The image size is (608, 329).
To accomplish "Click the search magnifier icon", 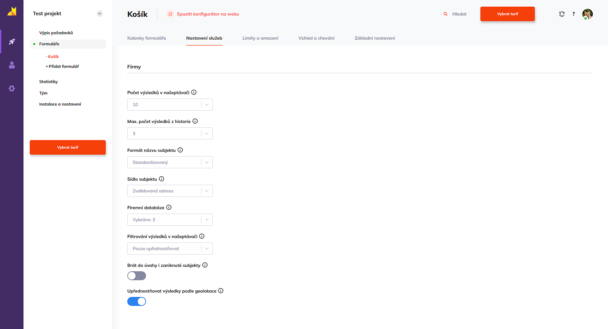I will (446, 14).
